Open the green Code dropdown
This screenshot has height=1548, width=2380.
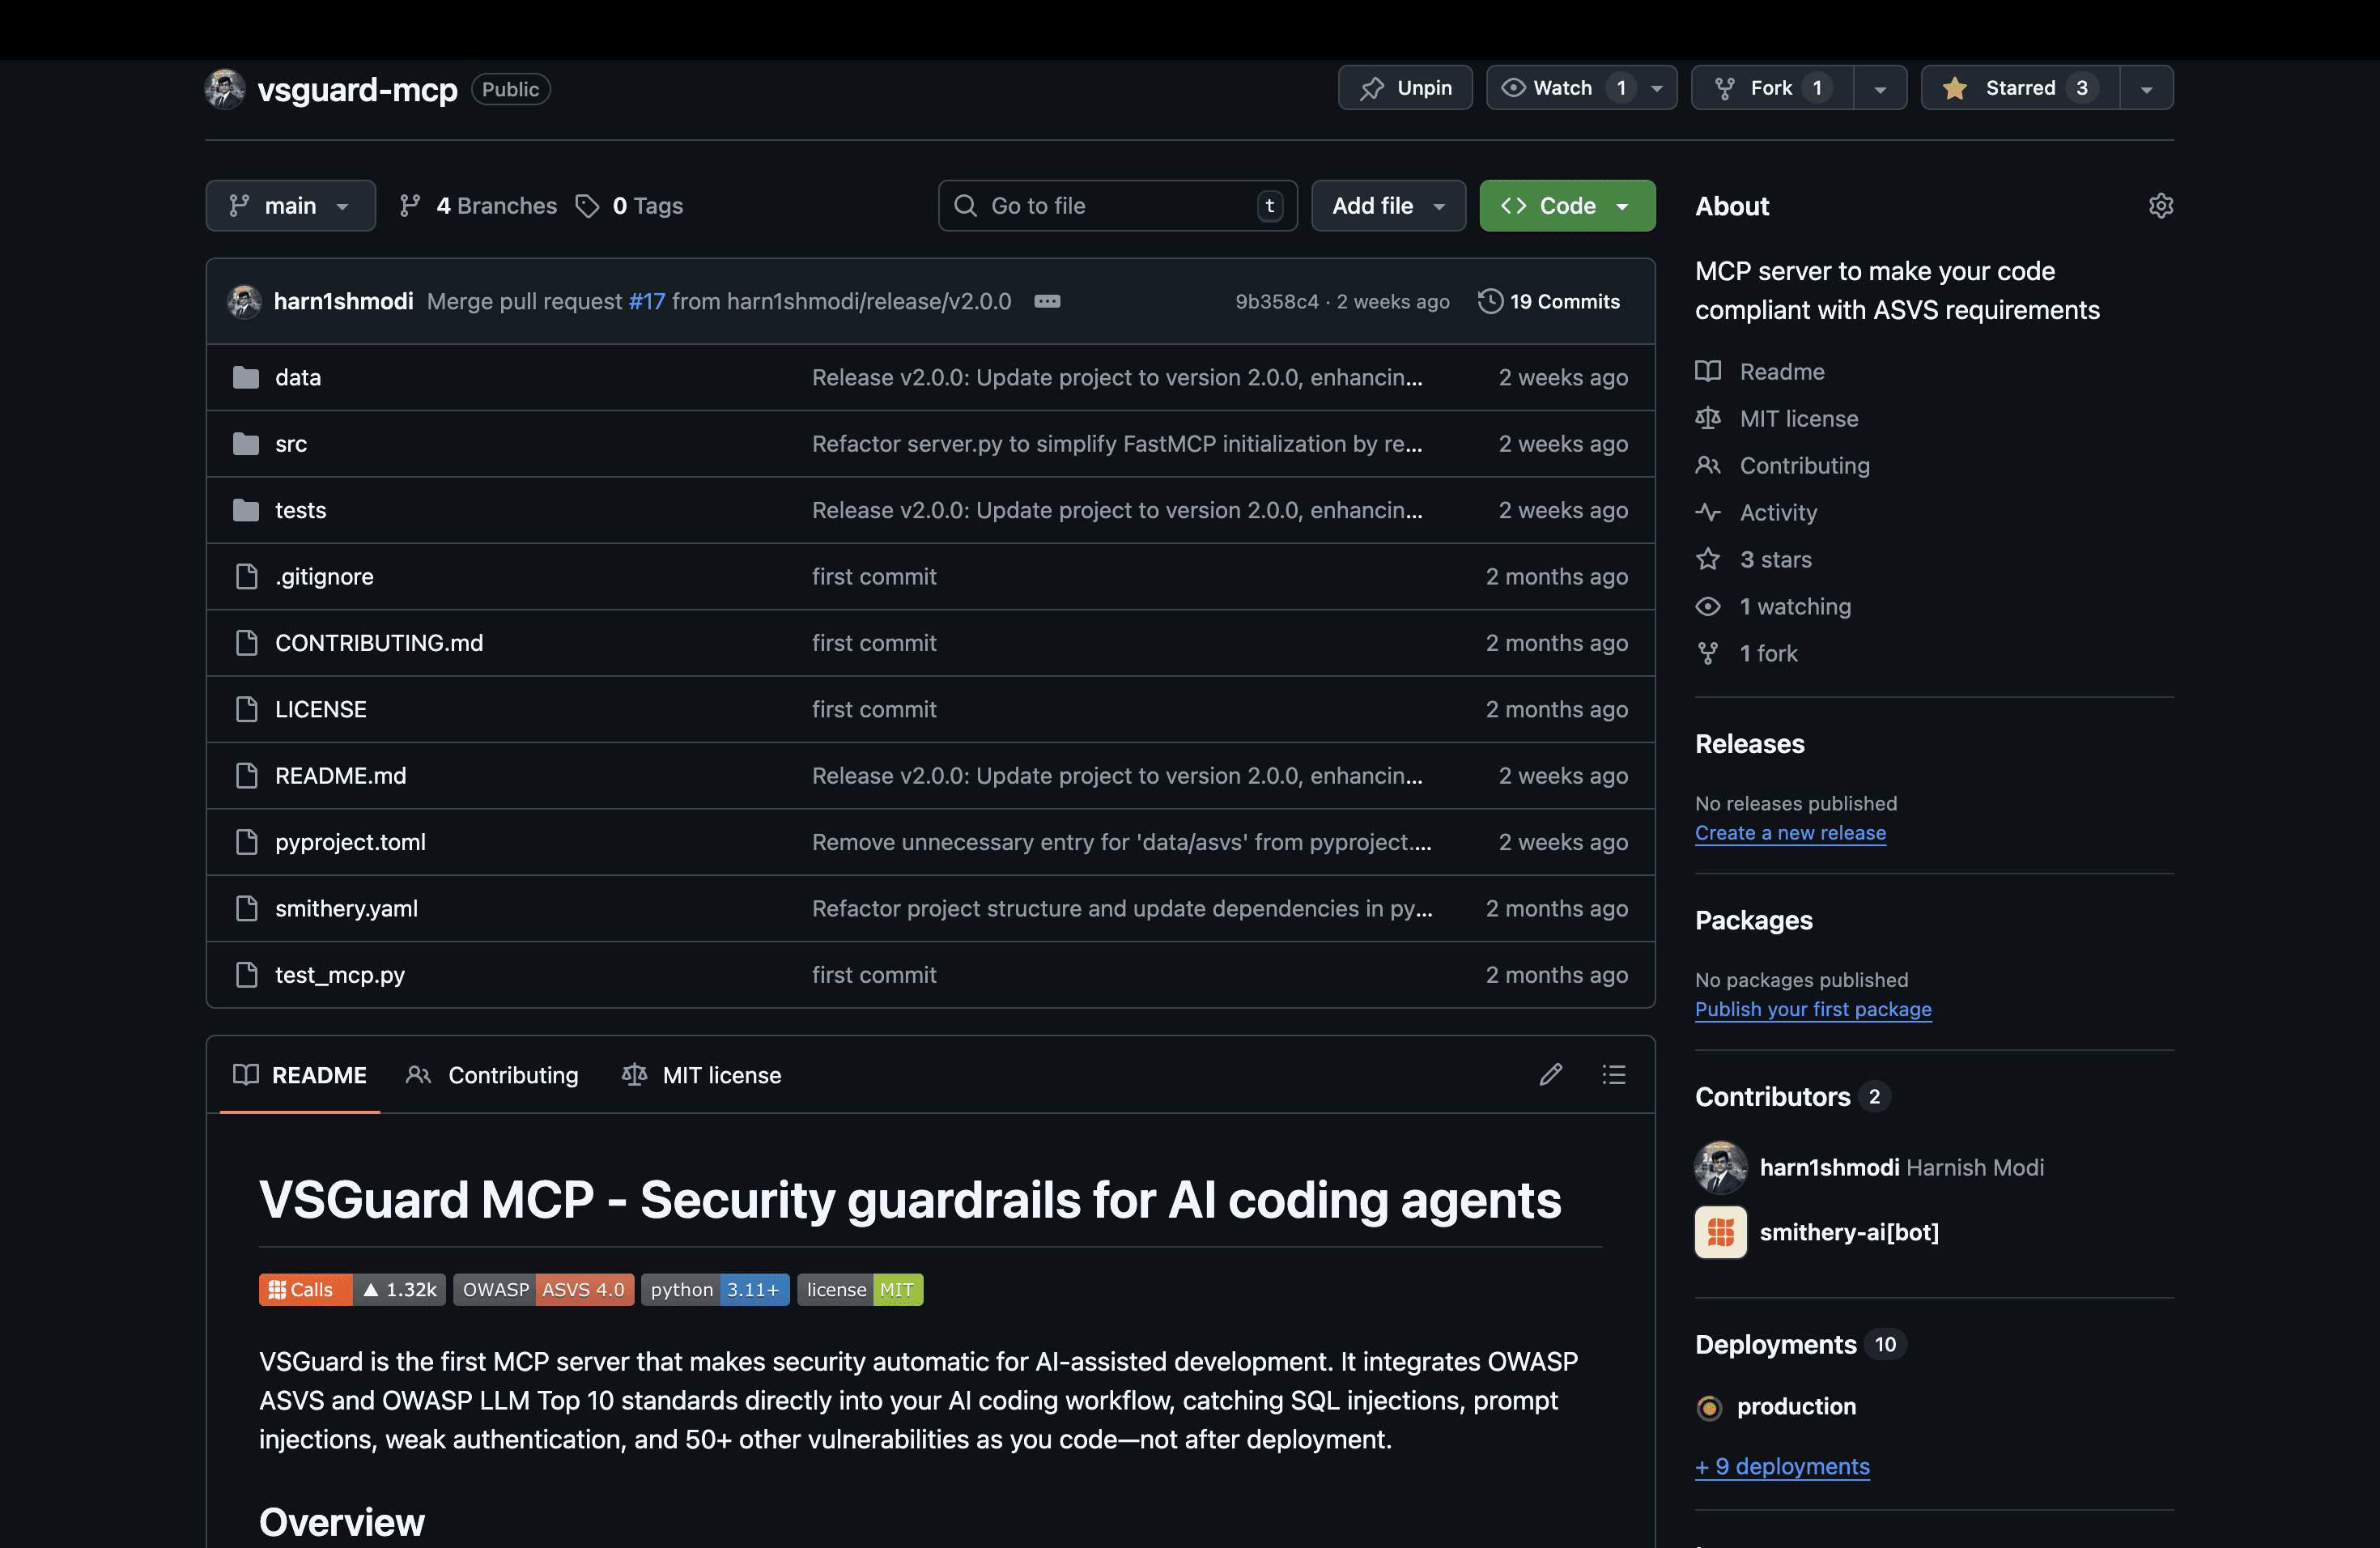[x=1567, y=206]
